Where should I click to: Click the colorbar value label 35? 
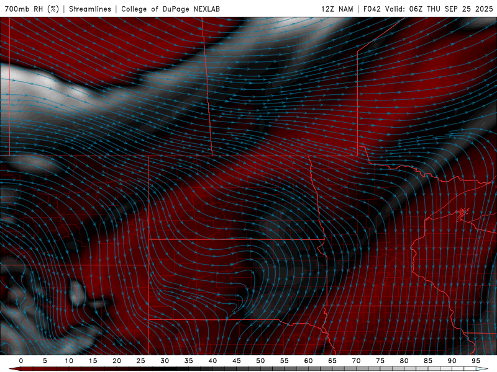pyautogui.click(x=189, y=361)
